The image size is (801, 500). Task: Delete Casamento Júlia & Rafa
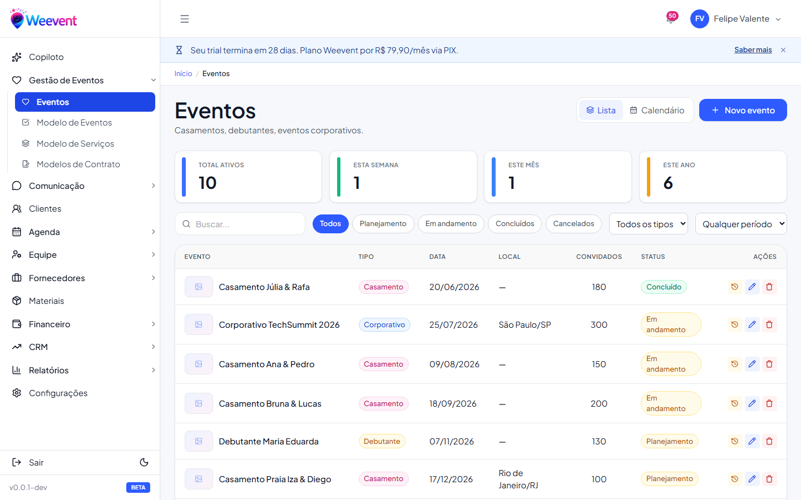769,287
